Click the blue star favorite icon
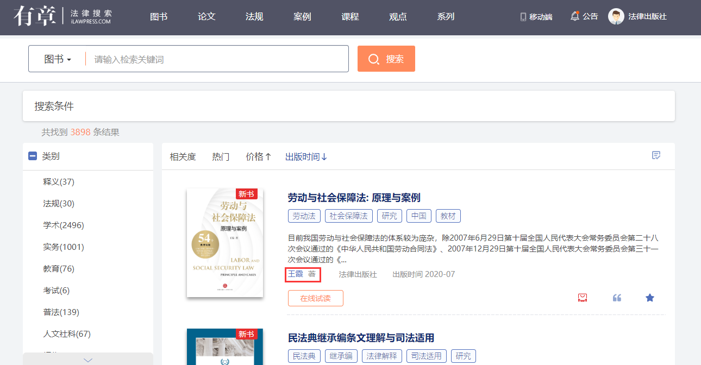701x365 pixels. click(650, 298)
